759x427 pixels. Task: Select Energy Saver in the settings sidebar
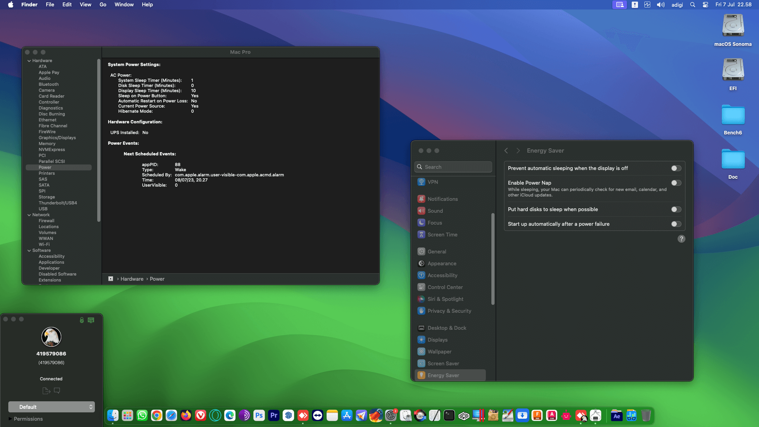tap(450, 375)
